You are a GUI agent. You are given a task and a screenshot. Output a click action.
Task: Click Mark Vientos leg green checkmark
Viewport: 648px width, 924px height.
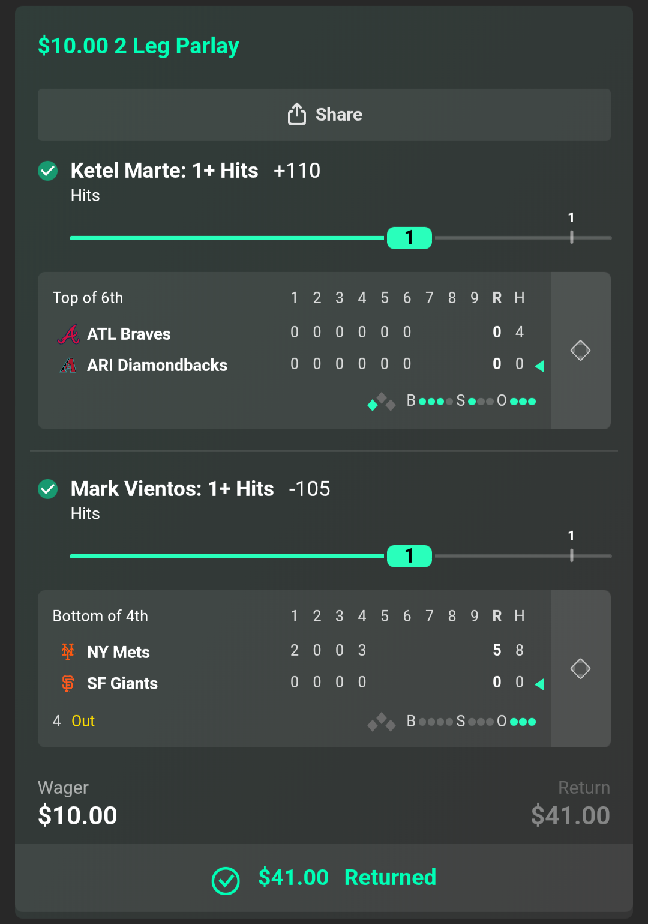(48, 489)
